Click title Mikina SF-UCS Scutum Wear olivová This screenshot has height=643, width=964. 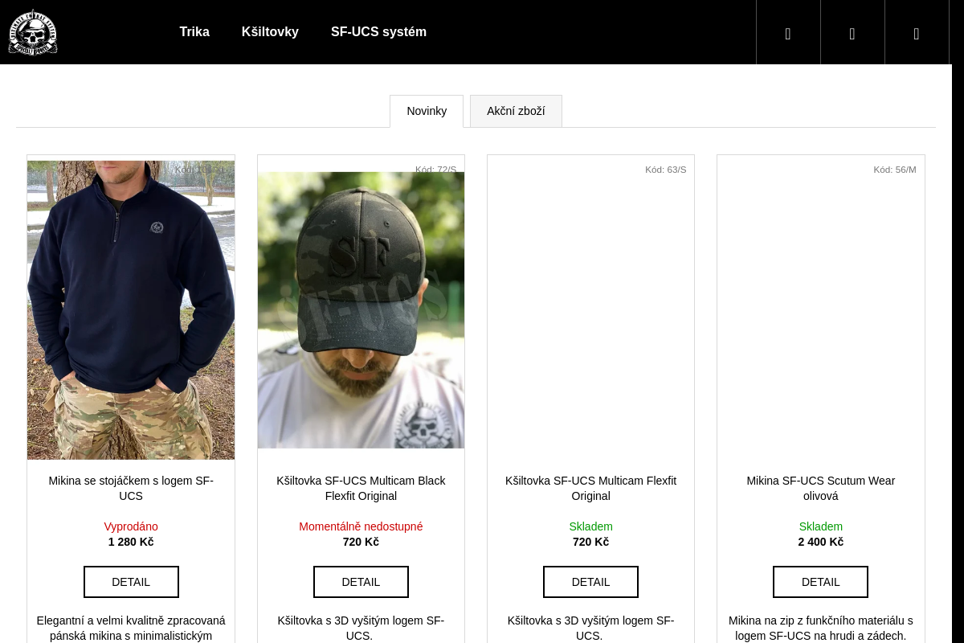click(x=820, y=489)
